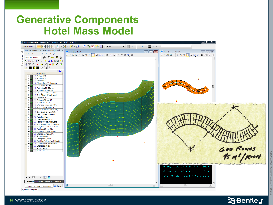Click the new file icon in GC panel
Image resolution: width=273 pixels, height=205 pixels.
pyautogui.click(x=49, y=57)
